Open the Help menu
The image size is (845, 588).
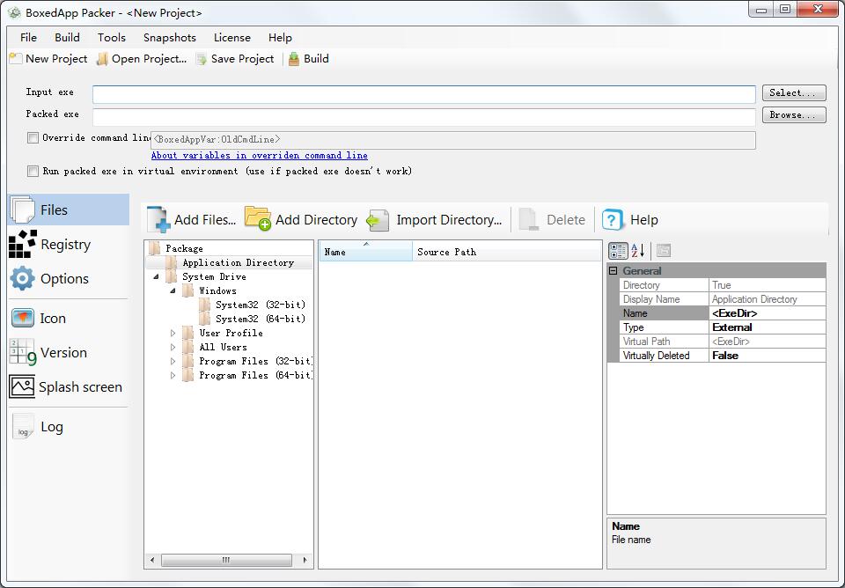[x=280, y=37]
